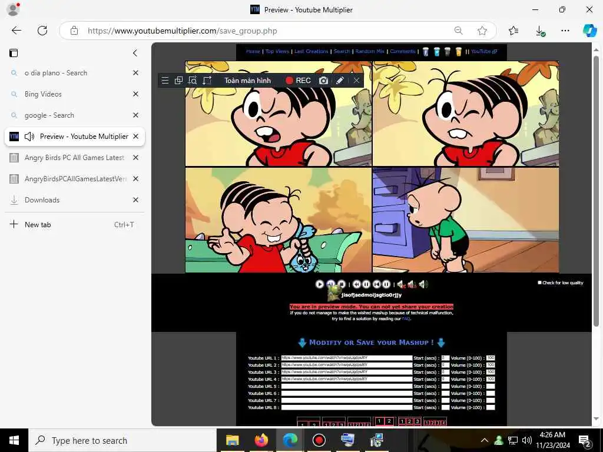603x452 pixels.
Task: Open Settings and more ellipsis menu
Action: click(x=565, y=31)
